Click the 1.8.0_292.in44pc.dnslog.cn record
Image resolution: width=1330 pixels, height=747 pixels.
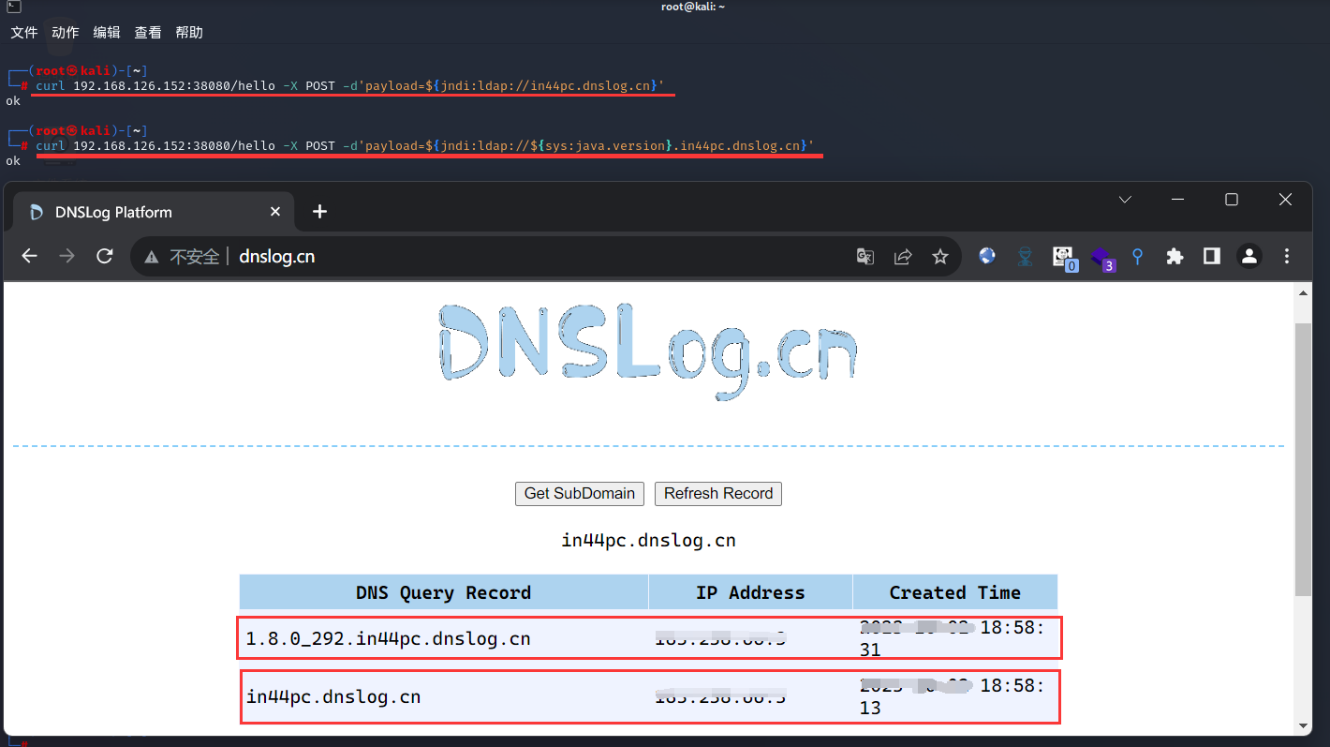(x=389, y=639)
